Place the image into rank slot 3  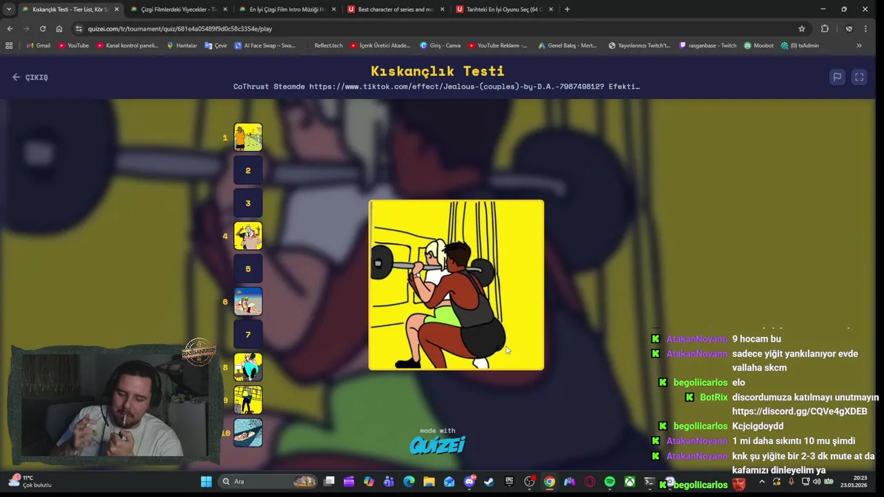[248, 203]
